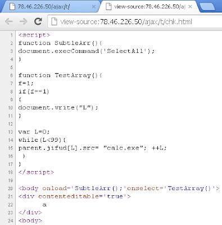The image size is (222, 225).
Task: Click the parent.jifud[L].src line
Action: (x=93, y=148)
